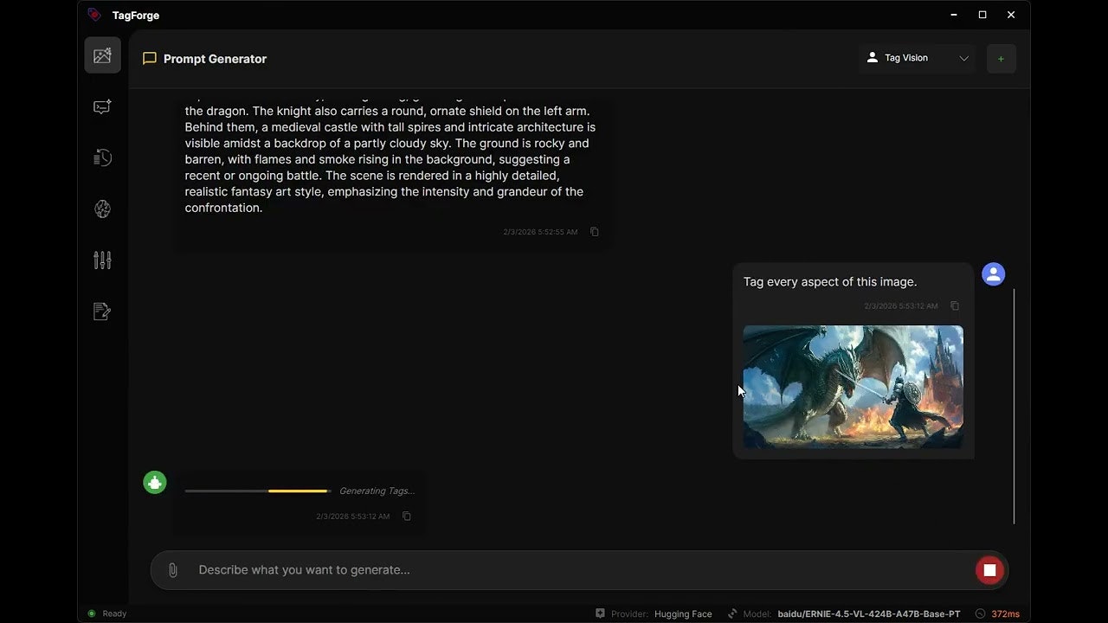Screen dimensions: 1108x623
Task: Click the 372ms latency value
Action: pos(1006,614)
